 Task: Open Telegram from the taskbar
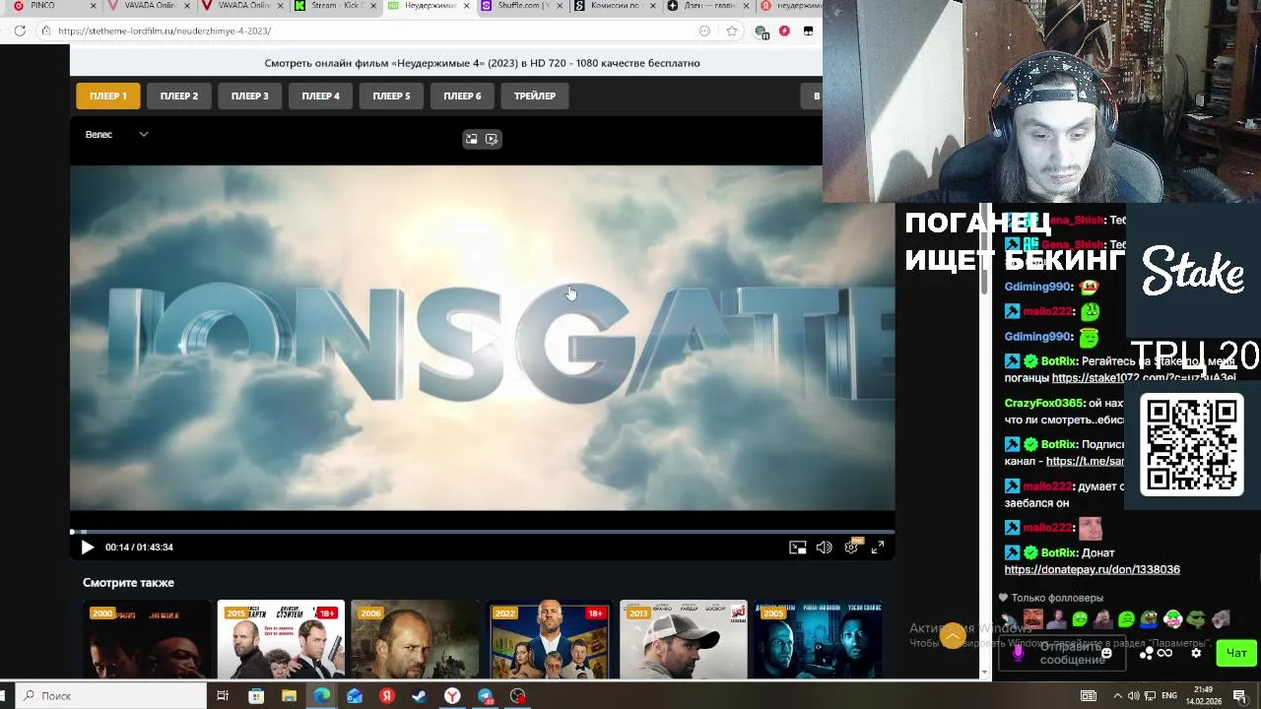[x=485, y=696]
